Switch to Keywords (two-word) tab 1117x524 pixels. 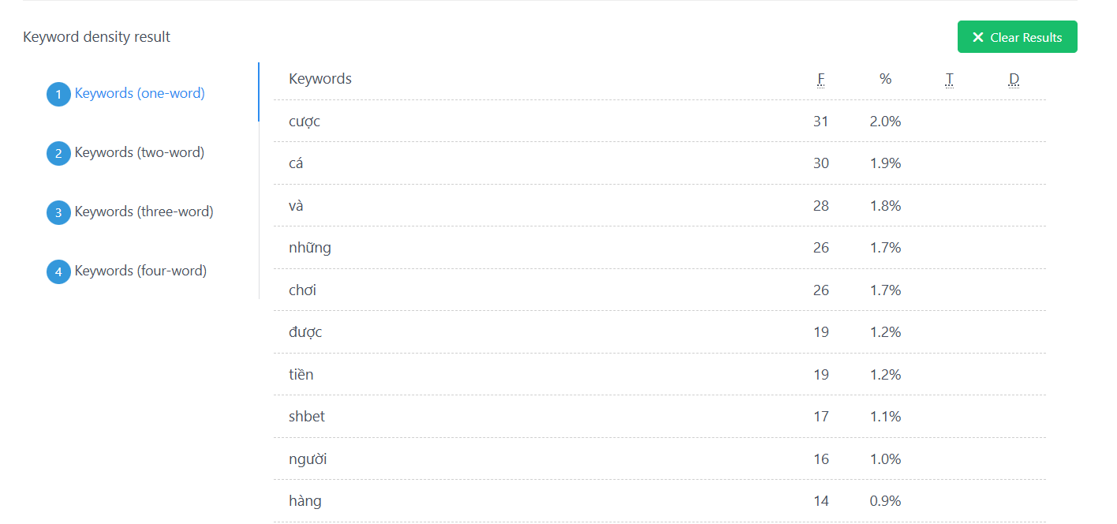[x=140, y=152]
